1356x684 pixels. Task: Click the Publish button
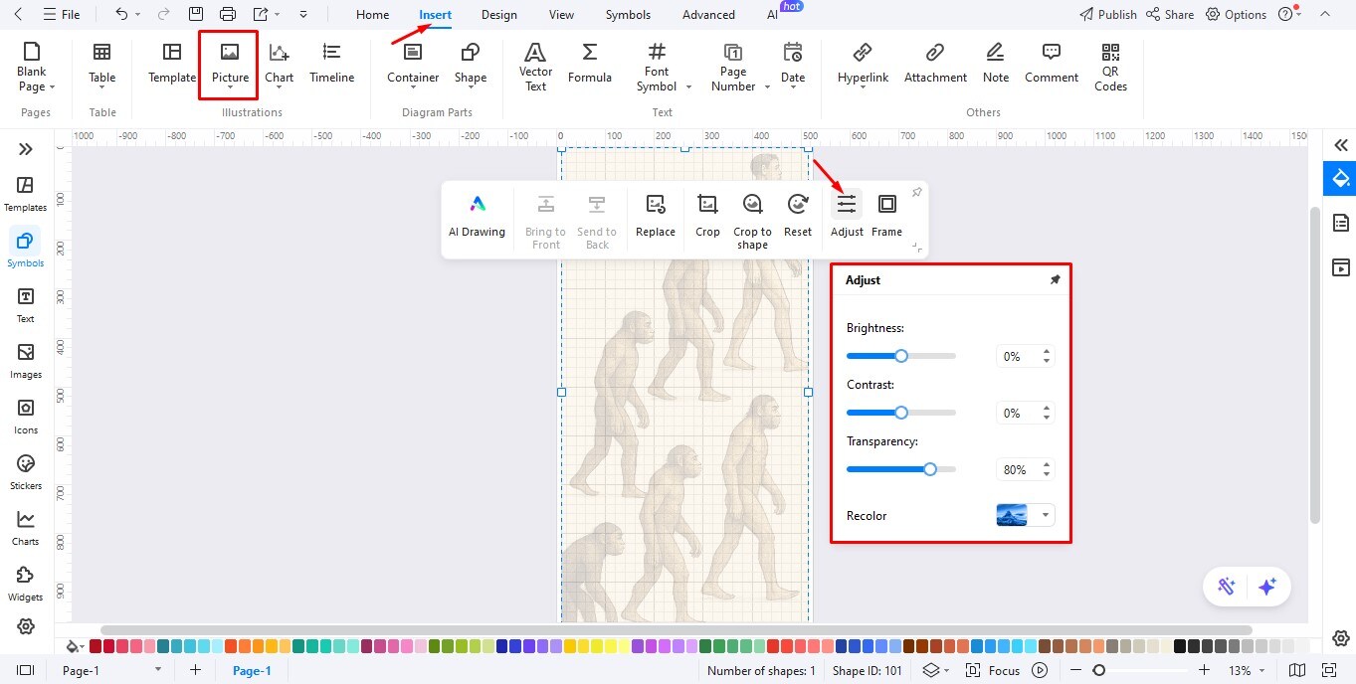coord(1108,15)
